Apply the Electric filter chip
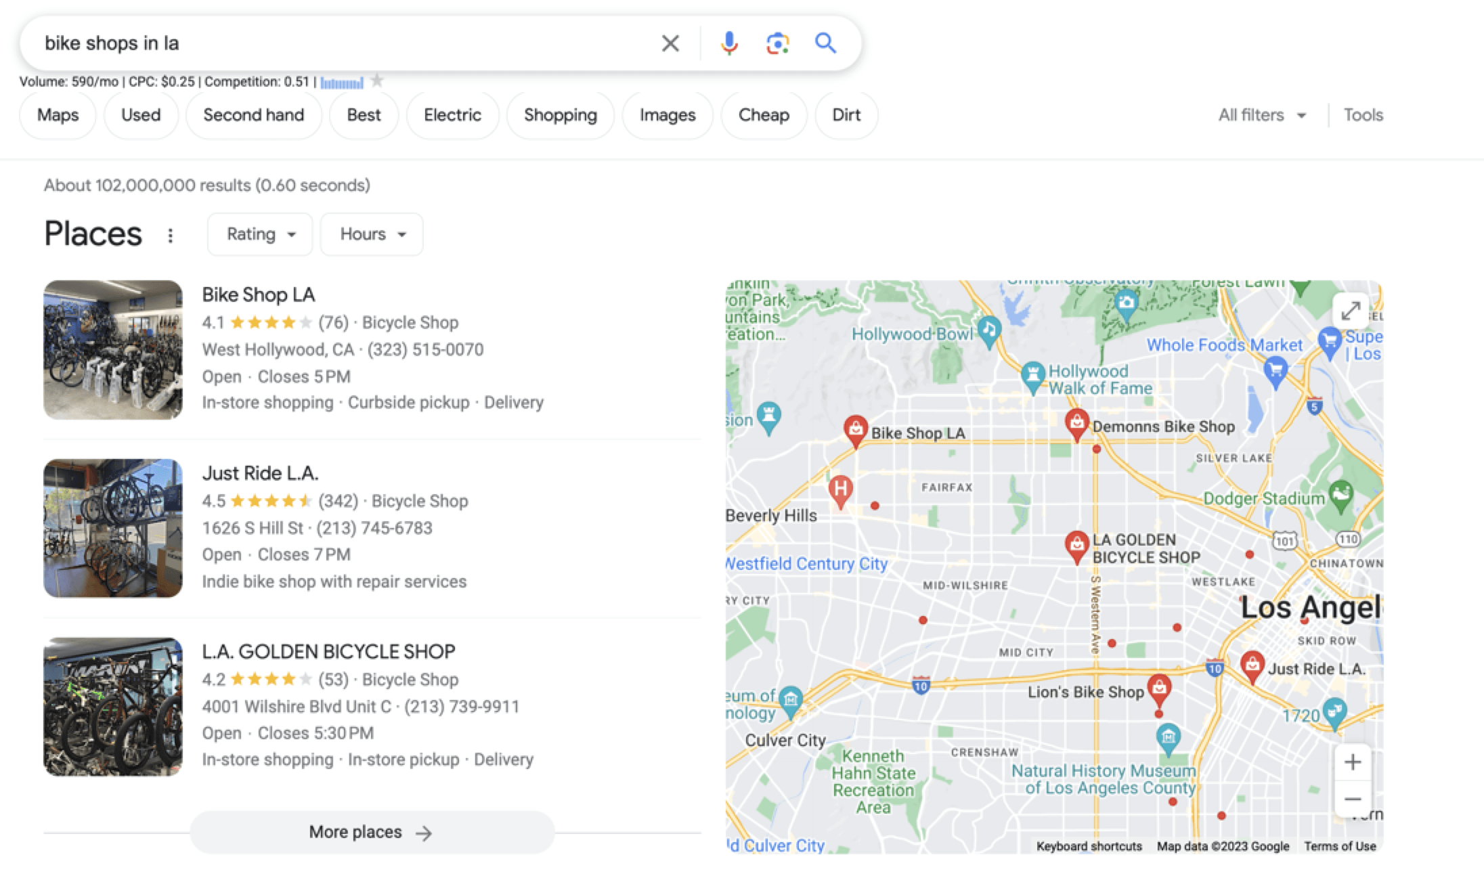 click(452, 115)
